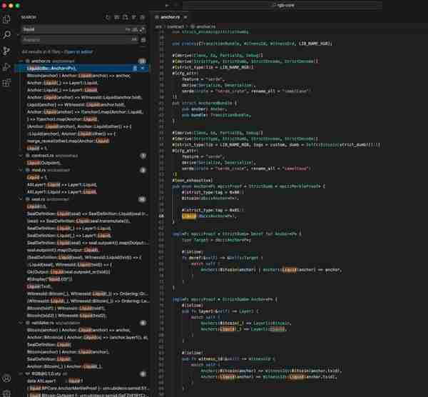428x397 pixels.
Task: Open the Extensions view
Action: click(6, 83)
